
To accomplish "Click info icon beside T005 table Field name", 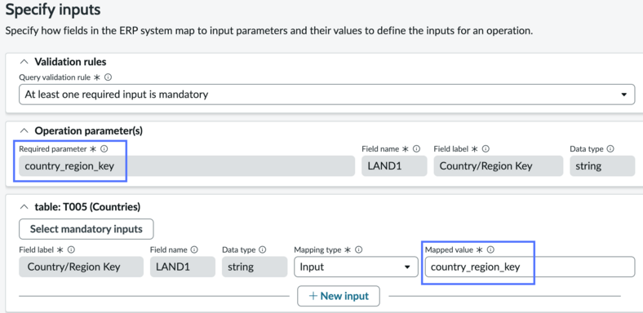I will pos(194,249).
